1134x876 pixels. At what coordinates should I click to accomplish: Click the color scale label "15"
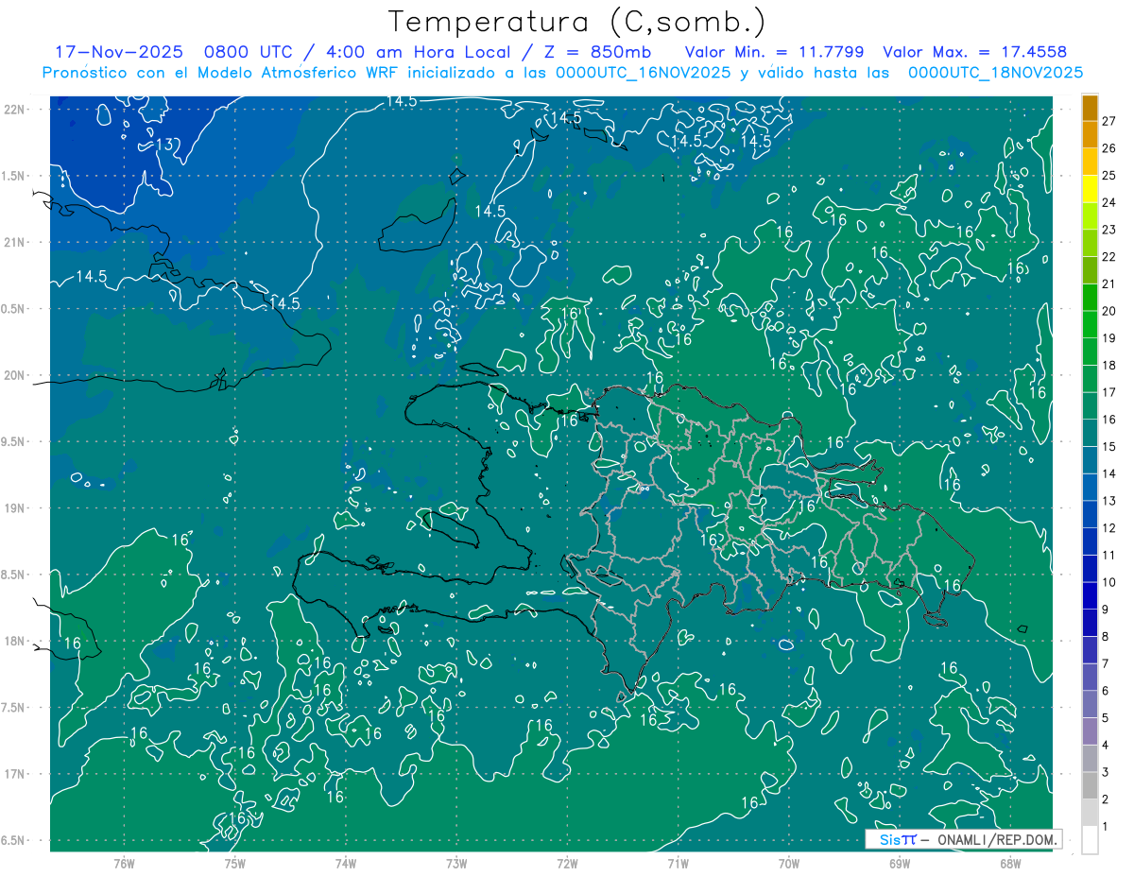pos(1110,446)
